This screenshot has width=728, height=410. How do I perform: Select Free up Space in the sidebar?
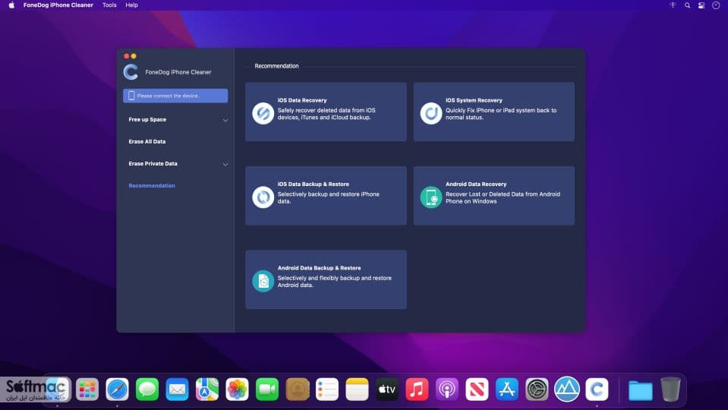click(147, 119)
